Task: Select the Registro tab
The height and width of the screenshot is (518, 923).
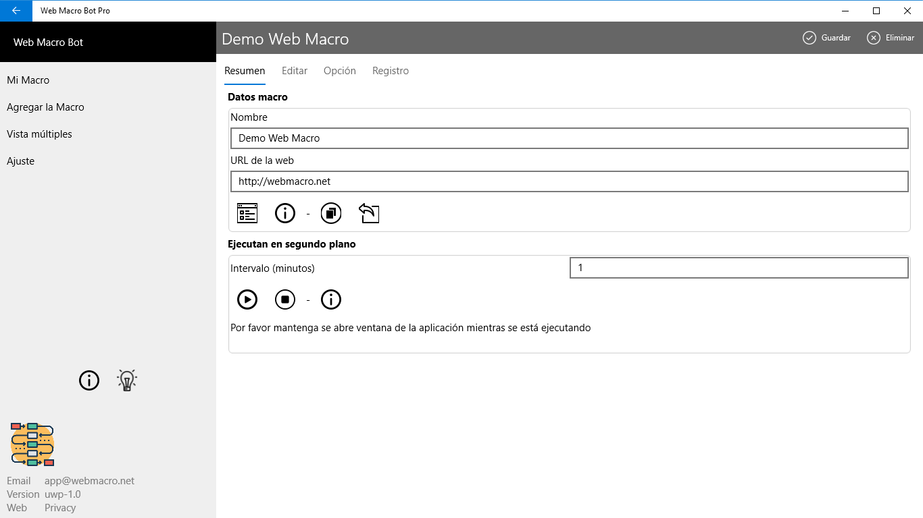Action: (x=391, y=71)
